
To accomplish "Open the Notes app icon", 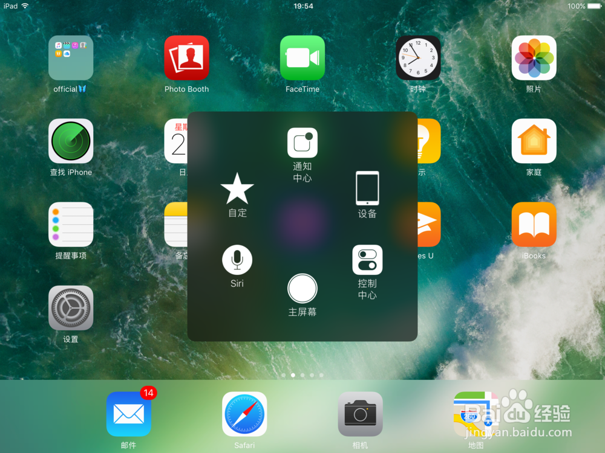I will click(176, 224).
